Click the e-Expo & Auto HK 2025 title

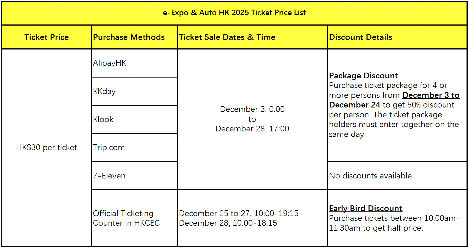pos(234,13)
